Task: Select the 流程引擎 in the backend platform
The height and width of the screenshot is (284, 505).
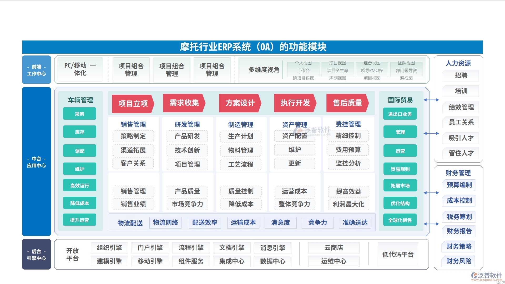Action: coord(191,248)
